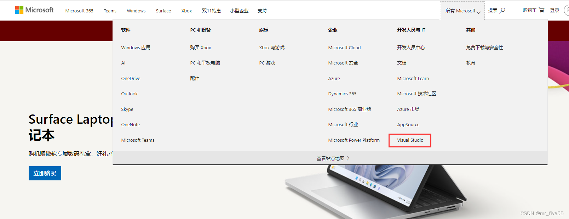Screen dimensions: 569x219
Task: Open 双11特惠 in top navigation
Action: coord(211,11)
